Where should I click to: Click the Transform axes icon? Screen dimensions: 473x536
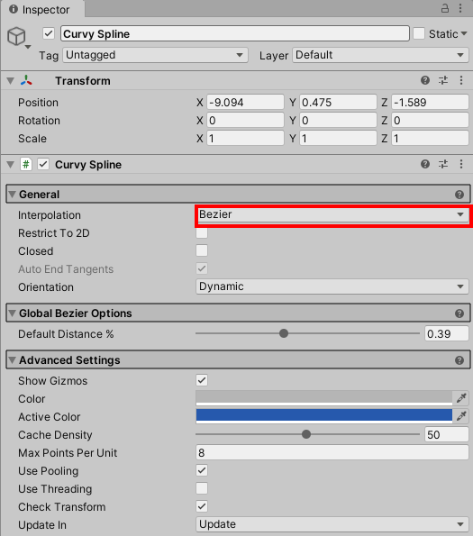click(x=26, y=81)
